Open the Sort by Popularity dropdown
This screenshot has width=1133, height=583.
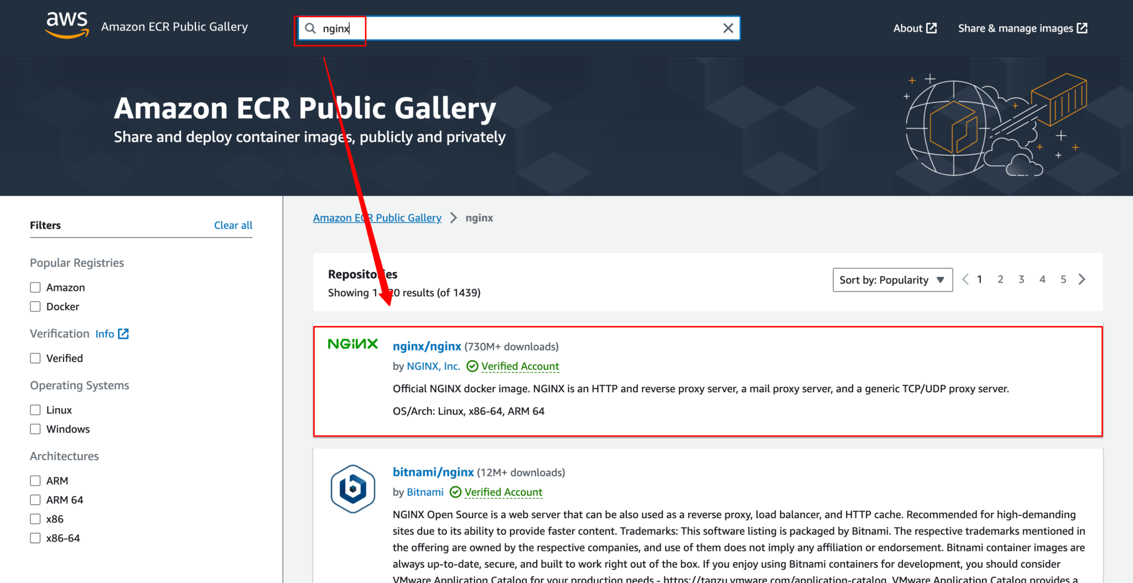892,280
